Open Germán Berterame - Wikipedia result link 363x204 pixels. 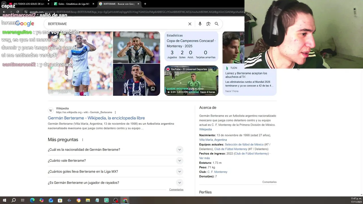96,118
